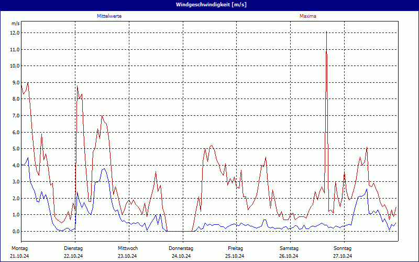Viewport: 419px width, 262px height.
Task: Select the date 26.10.24 on the x-axis
Action: click(289, 256)
